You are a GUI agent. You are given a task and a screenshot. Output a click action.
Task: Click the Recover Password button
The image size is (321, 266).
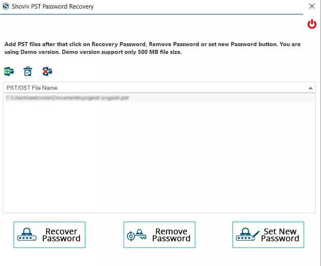[x=49, y=235]
